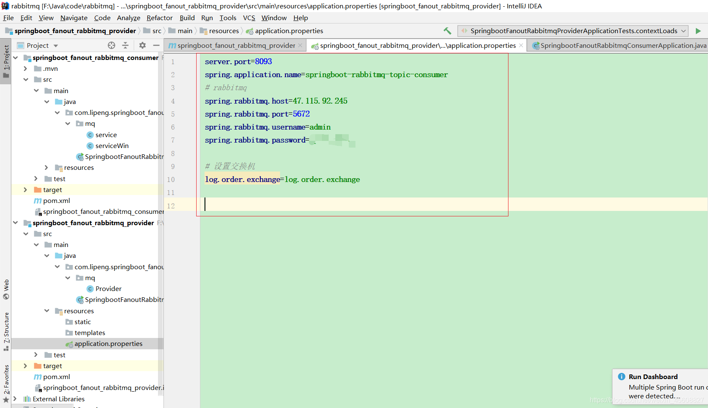The width and height of the screenshot is (708, 408).
Task: Select the serviceWin class file
Action: tap(112, 146)
